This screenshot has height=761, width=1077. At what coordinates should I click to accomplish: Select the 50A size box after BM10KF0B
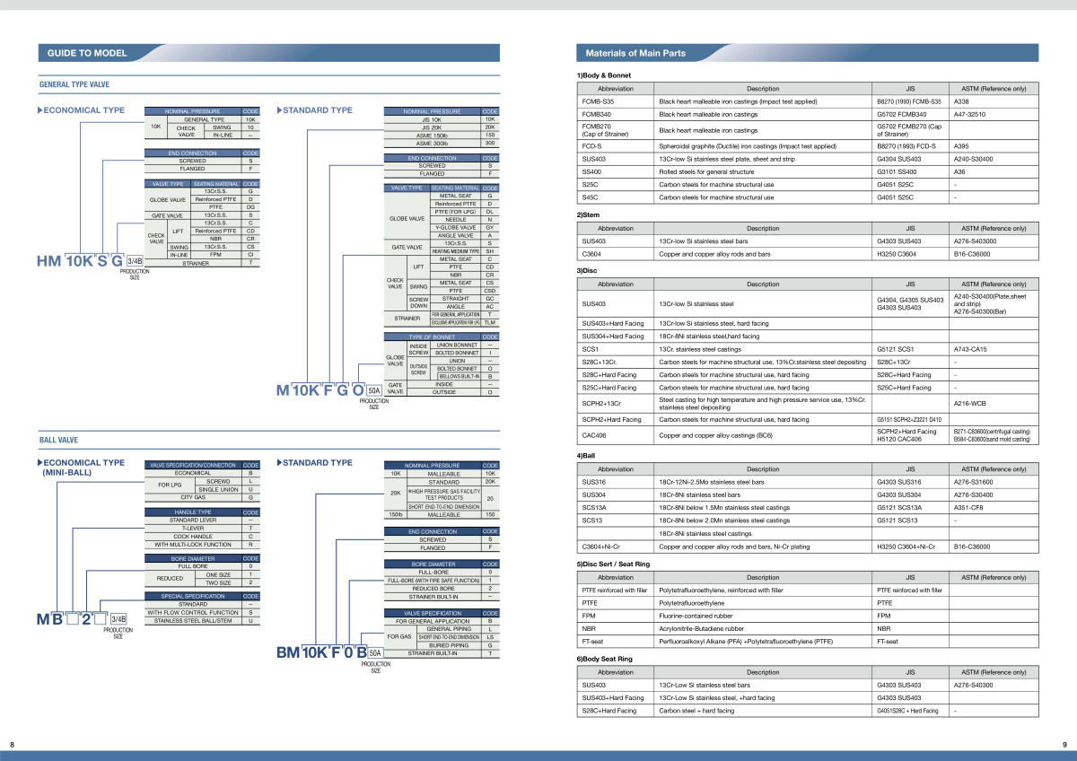(375, 652)
